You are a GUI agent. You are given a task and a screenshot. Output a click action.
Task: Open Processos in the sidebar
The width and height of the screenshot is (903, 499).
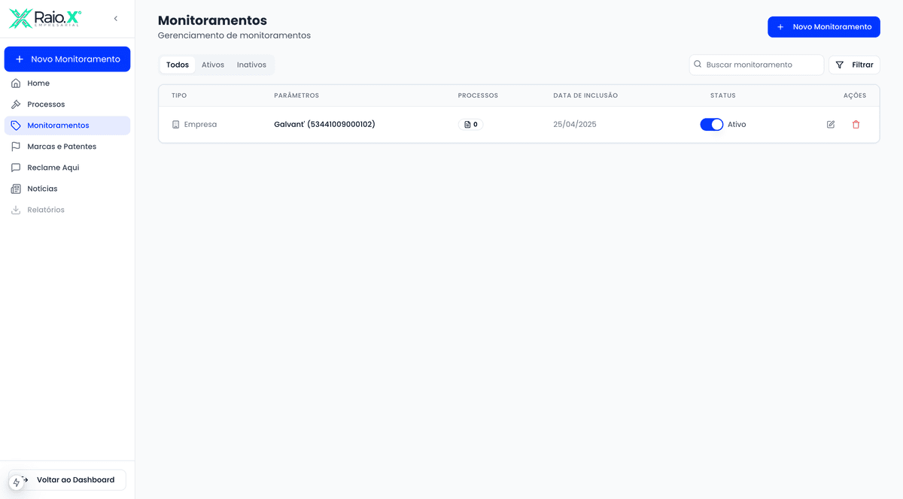click(x=67, y=104)
